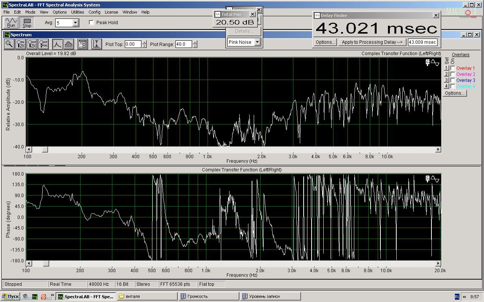Enable the Overlay 3 checkbox
The height and width of the screenshot is (302, 484).
pyautogui.click(x=453, y=80)
